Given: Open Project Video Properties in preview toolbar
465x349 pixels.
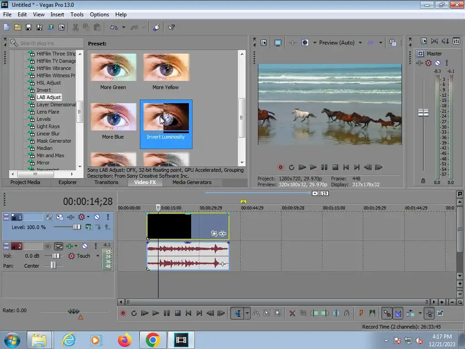Looking at the screenshot, I should pyautogui.click(x=263, y=43).
